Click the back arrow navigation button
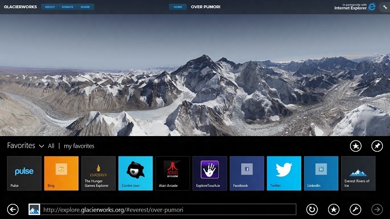The width and height of the screenshot is (390, 219). click(x=13, y=210)
